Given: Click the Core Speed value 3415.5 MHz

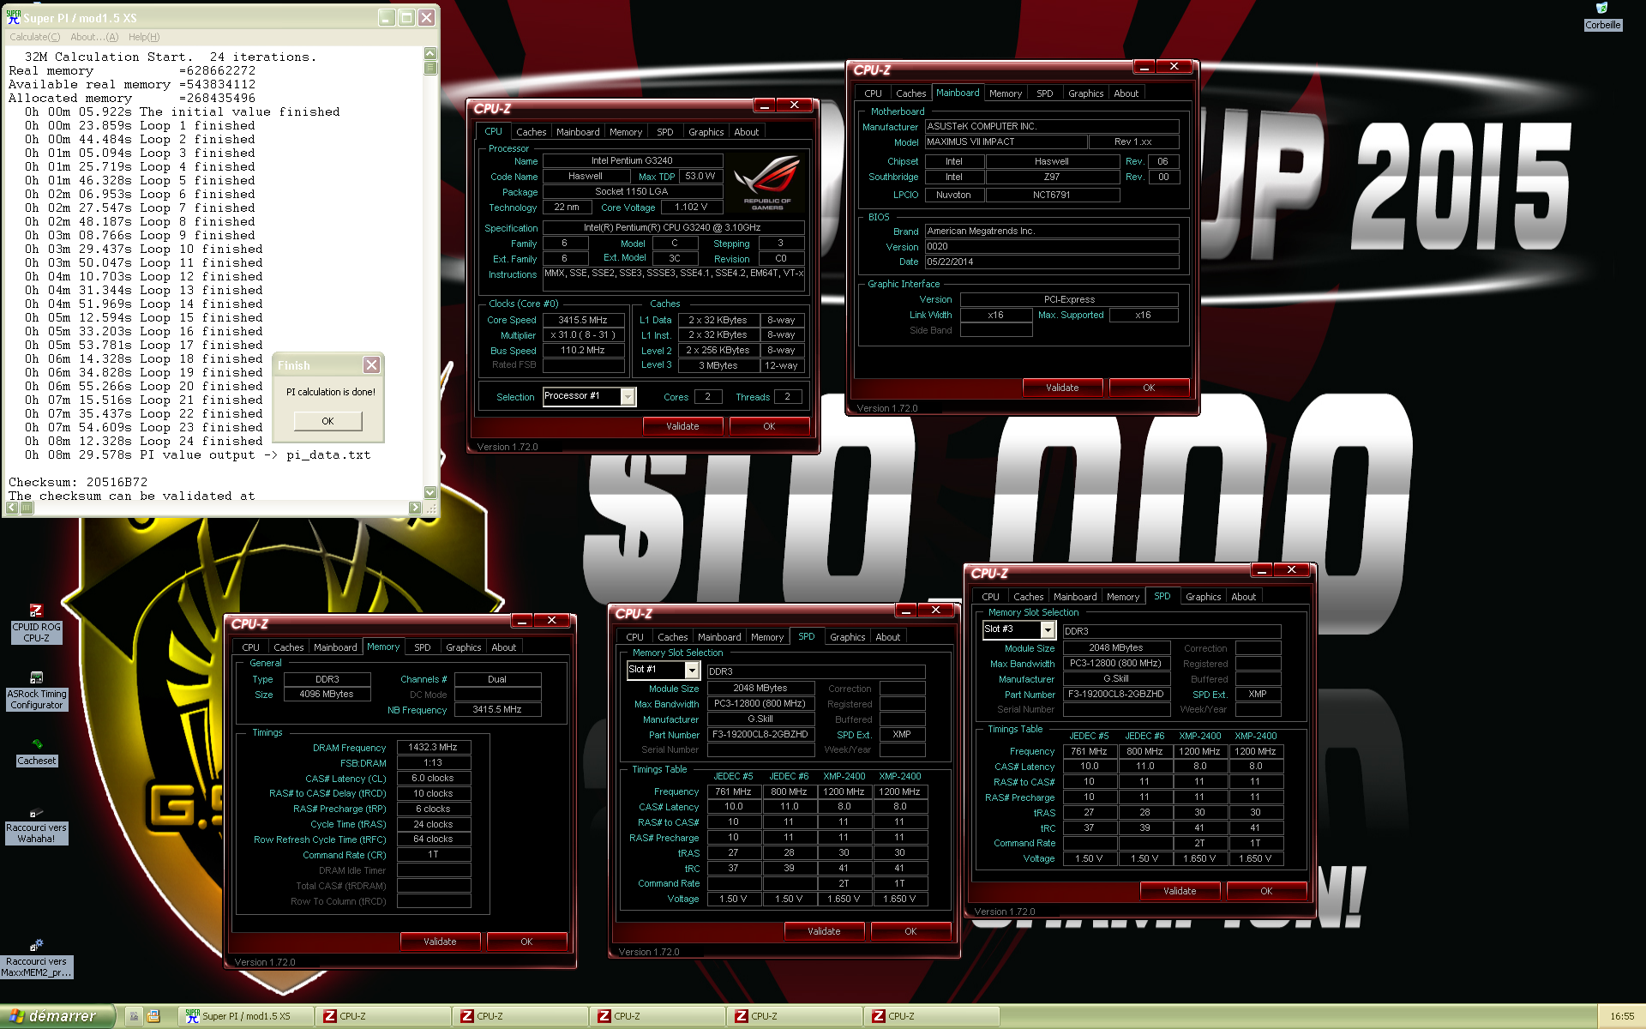Looking at the screenshot, I should click(583, 320).
